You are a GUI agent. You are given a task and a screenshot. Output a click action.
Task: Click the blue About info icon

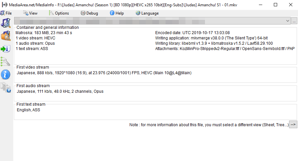click(6, 74)
